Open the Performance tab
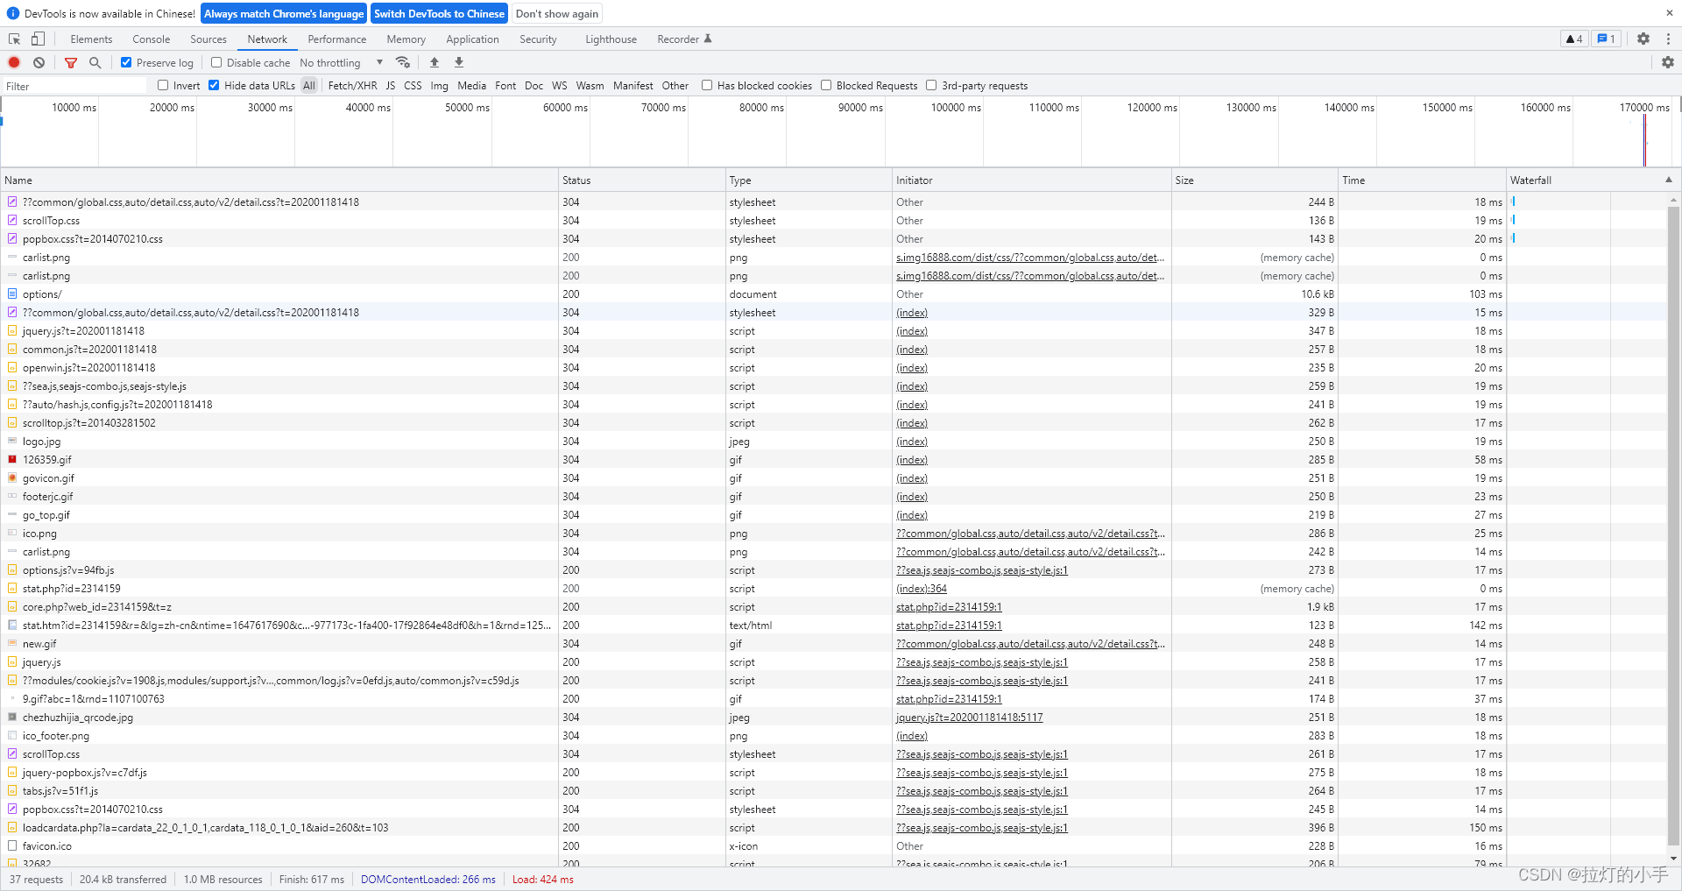 [x=337, y=39]
